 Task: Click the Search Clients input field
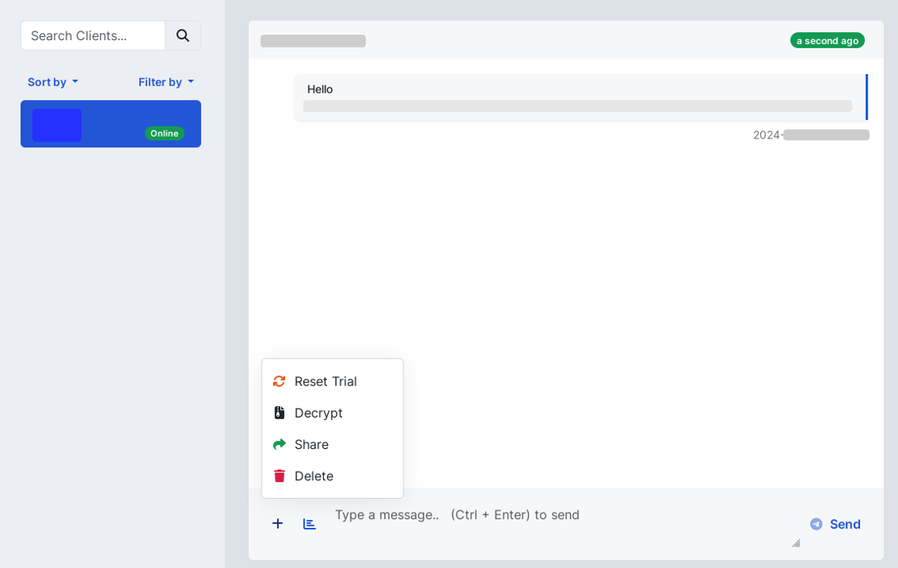(92, 35)
